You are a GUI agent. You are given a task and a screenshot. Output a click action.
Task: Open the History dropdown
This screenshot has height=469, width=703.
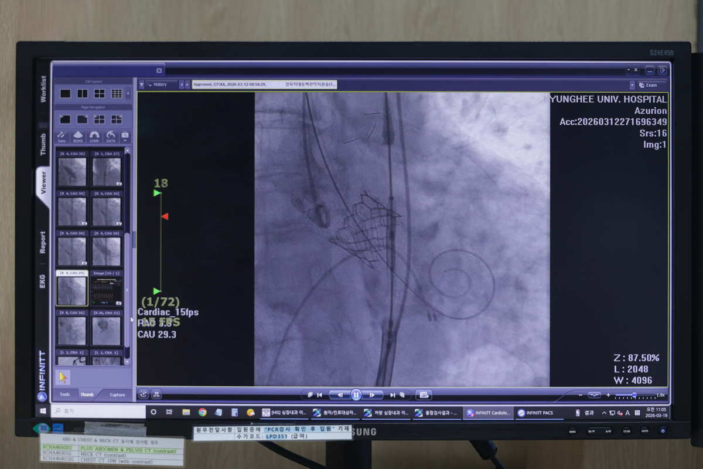(x=161, y=84)
